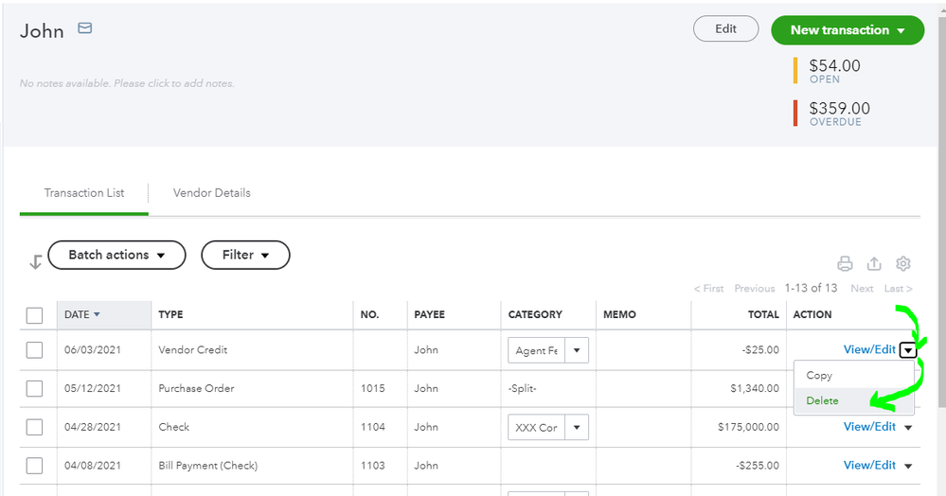
Task: Open the New transaction dropdown button
Action: click(848, 30)
